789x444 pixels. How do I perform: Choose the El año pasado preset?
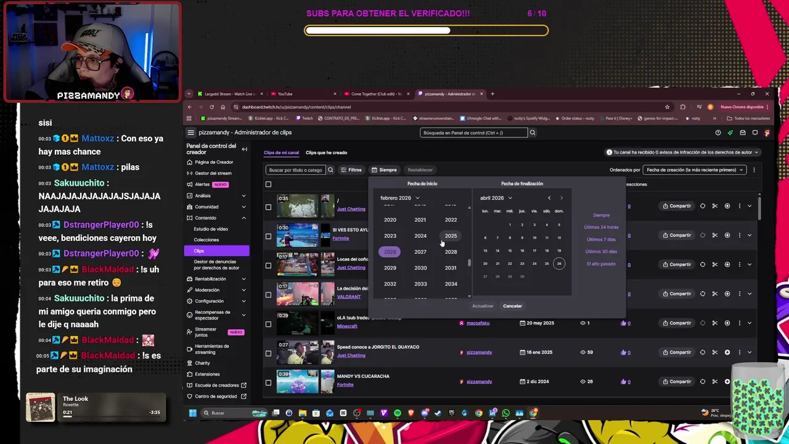[x=601, y=264]
